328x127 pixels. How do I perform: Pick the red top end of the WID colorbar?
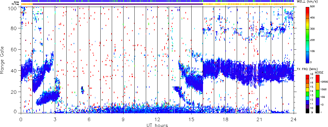[307, 9]
